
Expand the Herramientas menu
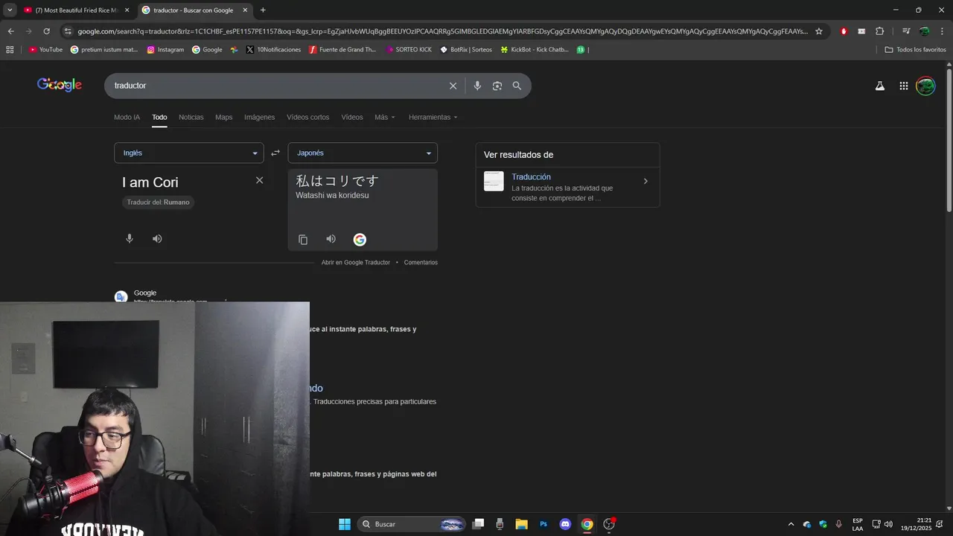[433, 117]
